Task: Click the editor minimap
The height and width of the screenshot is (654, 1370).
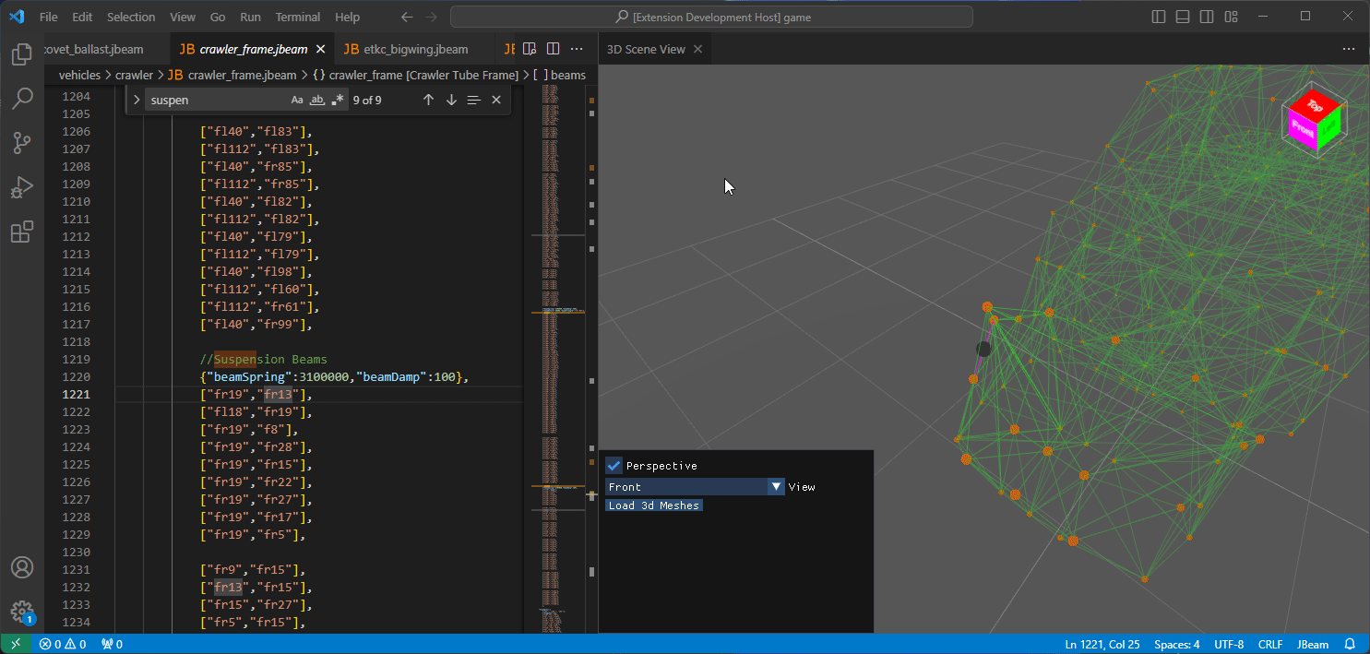Action: (558, 358)
